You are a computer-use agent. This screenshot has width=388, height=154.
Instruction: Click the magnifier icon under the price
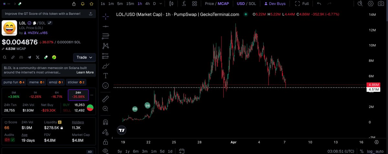5,57
